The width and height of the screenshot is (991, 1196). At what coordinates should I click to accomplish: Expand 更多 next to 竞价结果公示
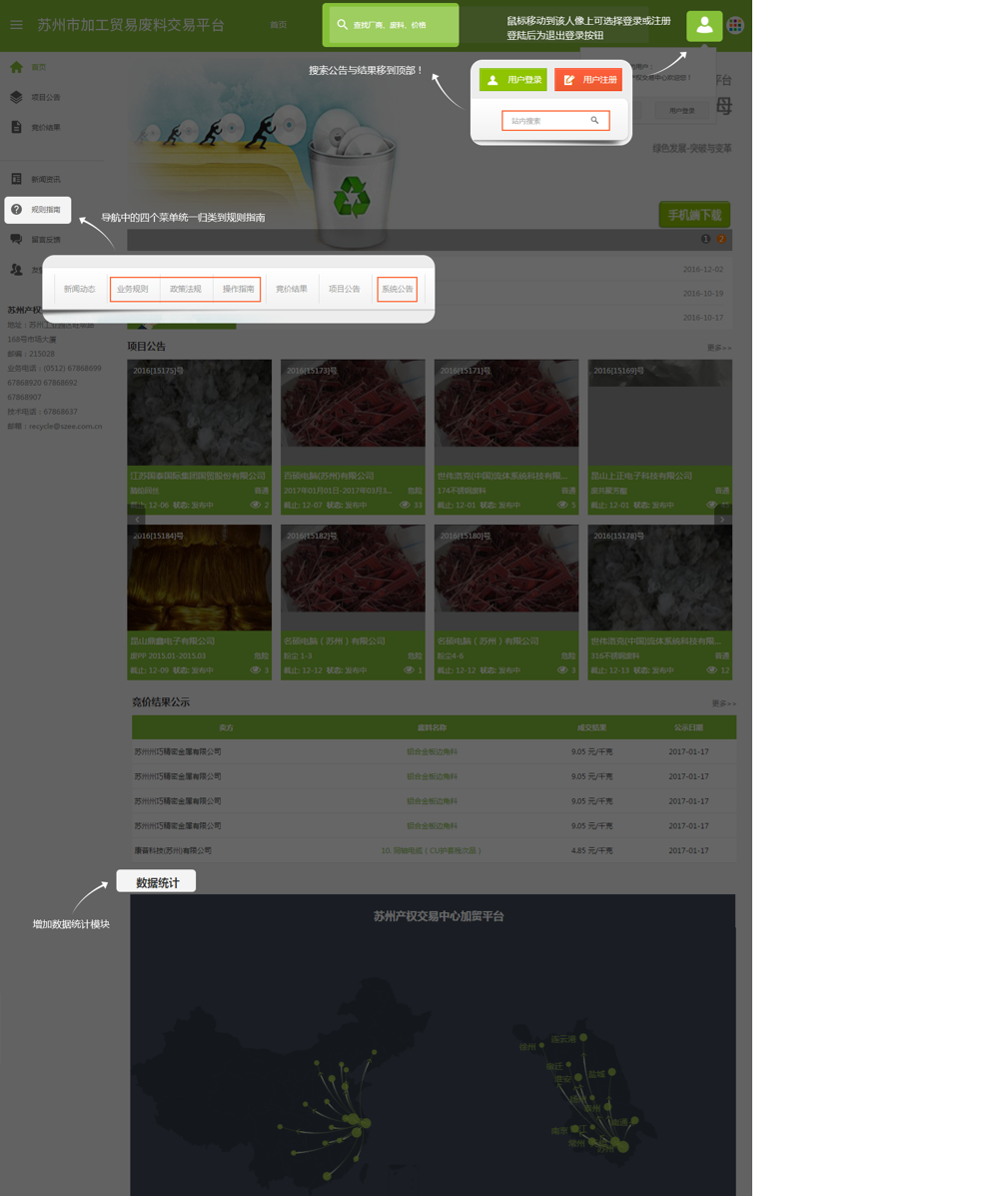tap(723, 703)
